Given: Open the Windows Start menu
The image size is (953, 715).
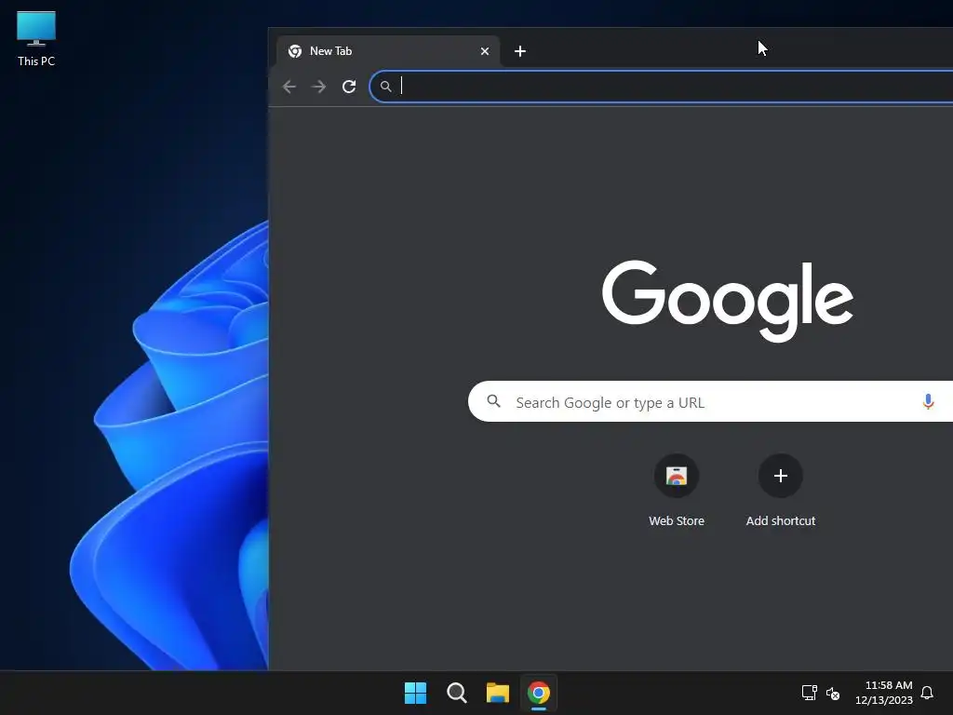Looking at the screenshot, I should [416, 693].
